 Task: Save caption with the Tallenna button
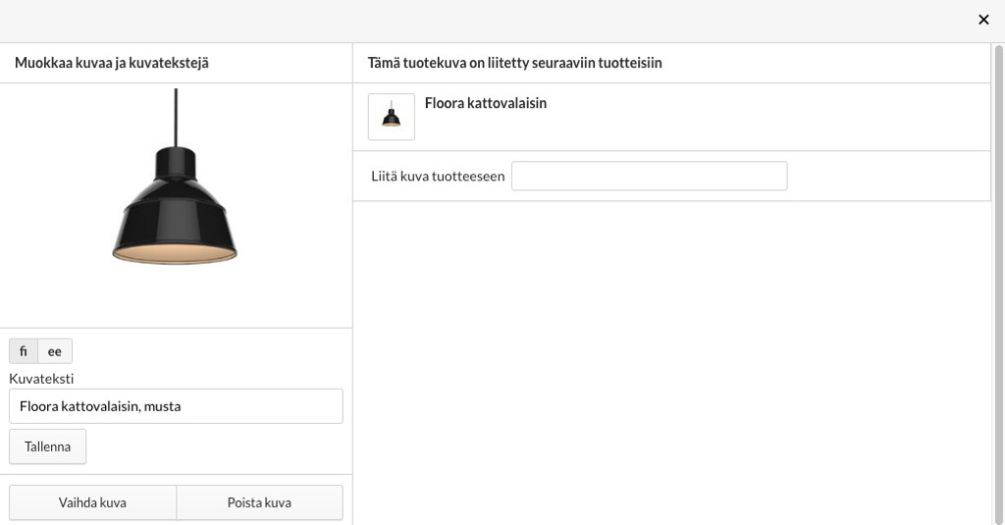[x=47, y=446]
